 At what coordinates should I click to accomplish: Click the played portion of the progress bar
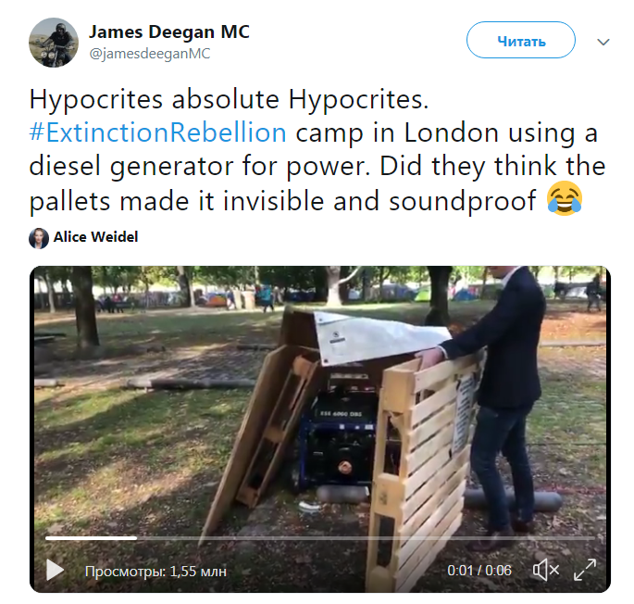(x=91, y=538)
